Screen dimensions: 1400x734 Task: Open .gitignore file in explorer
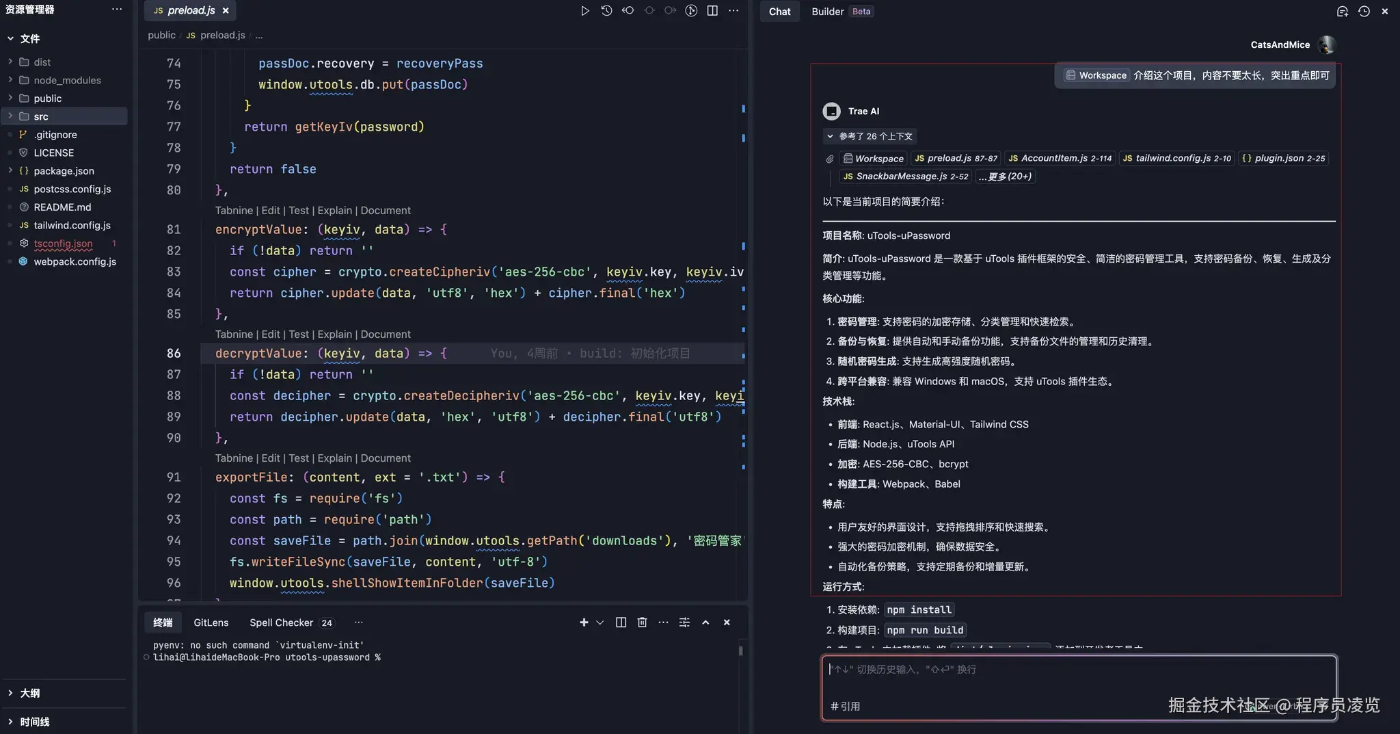55,135
